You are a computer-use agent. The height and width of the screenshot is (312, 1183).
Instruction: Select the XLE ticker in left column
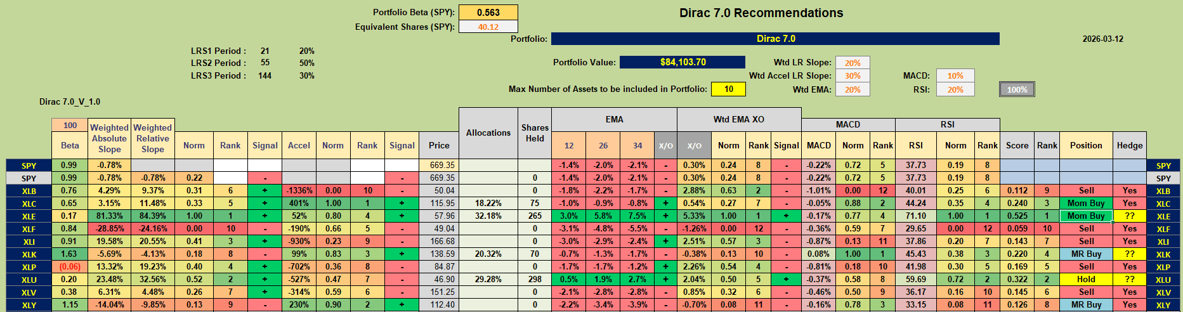(29, 216)
